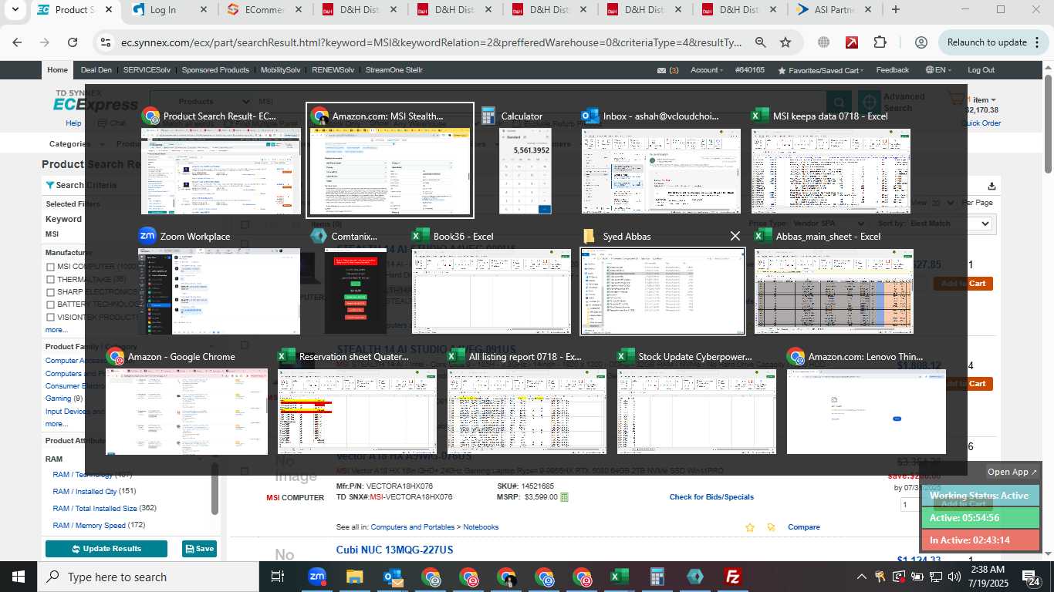Click the Log Out link
The height and width of the screenshot is (592, 1054).
tap(981, 70)
